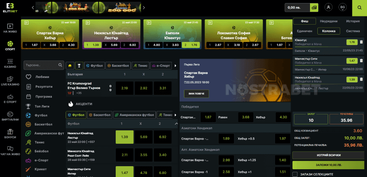Select the Система bet type
The width and height of the screenshot is (367, 177).
point(353,31)
